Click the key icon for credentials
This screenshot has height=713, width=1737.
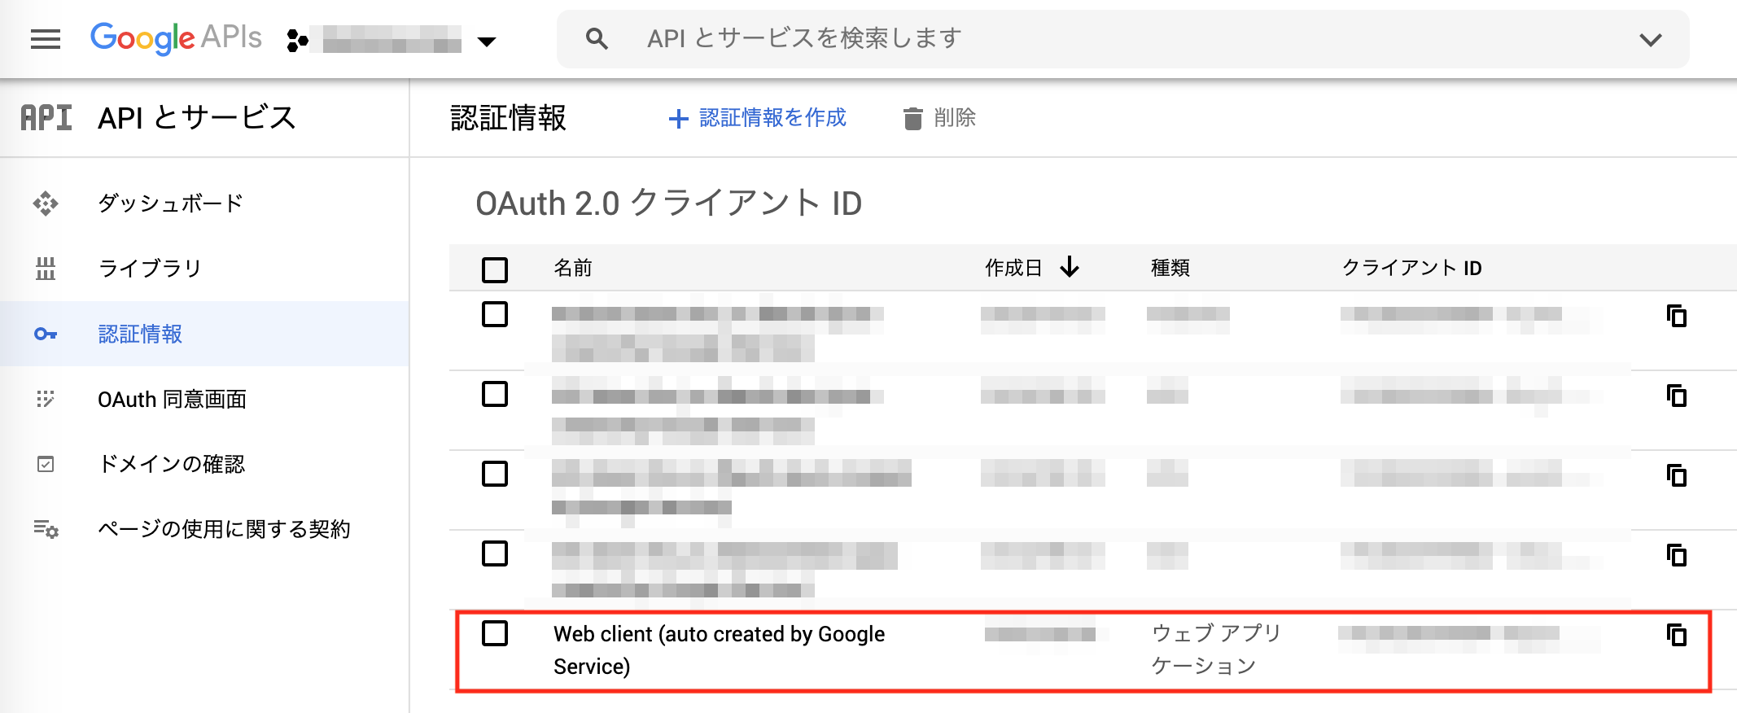(x=46, y=334)
